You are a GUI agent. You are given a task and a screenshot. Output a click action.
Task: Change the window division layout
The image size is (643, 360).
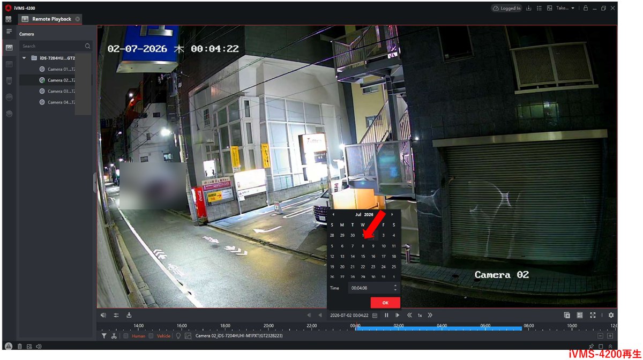point(580,315)
